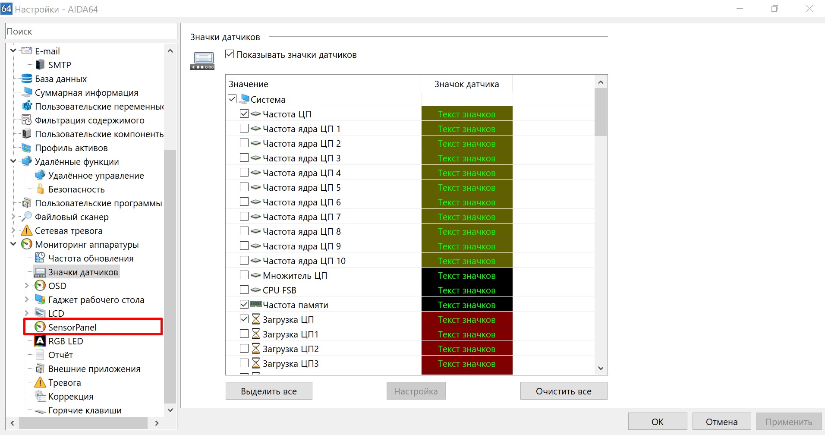Click the Мониторинг аппаратуры gauge icon

click(27, 244)
